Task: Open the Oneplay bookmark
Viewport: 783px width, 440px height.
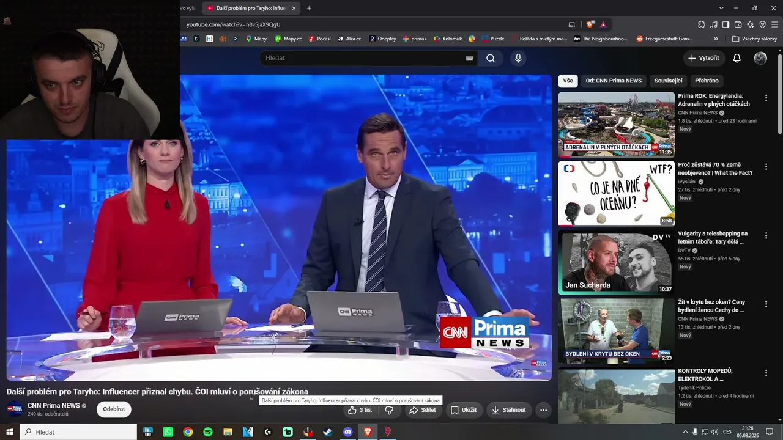Action: click(x=382, y=38)
